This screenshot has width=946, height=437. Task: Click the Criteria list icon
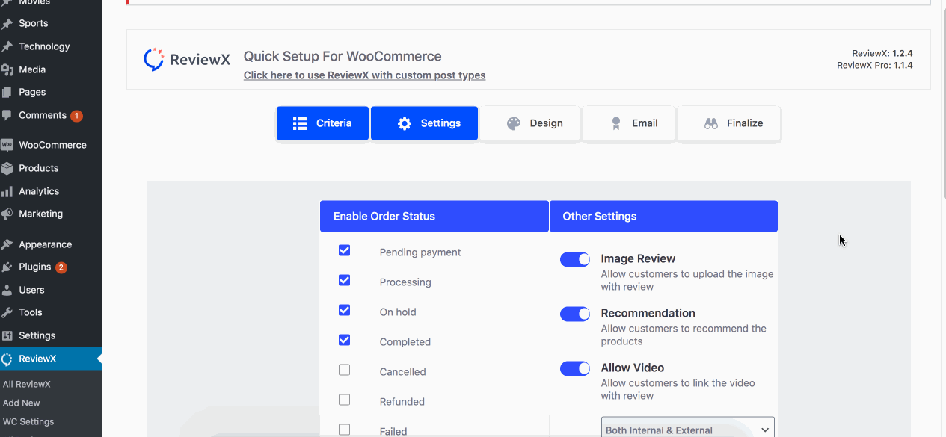click(300, 123)
